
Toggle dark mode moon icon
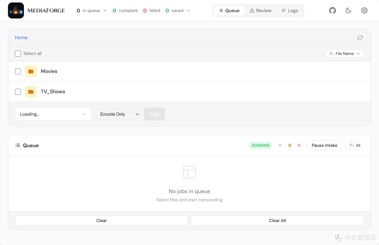(348, 11)
